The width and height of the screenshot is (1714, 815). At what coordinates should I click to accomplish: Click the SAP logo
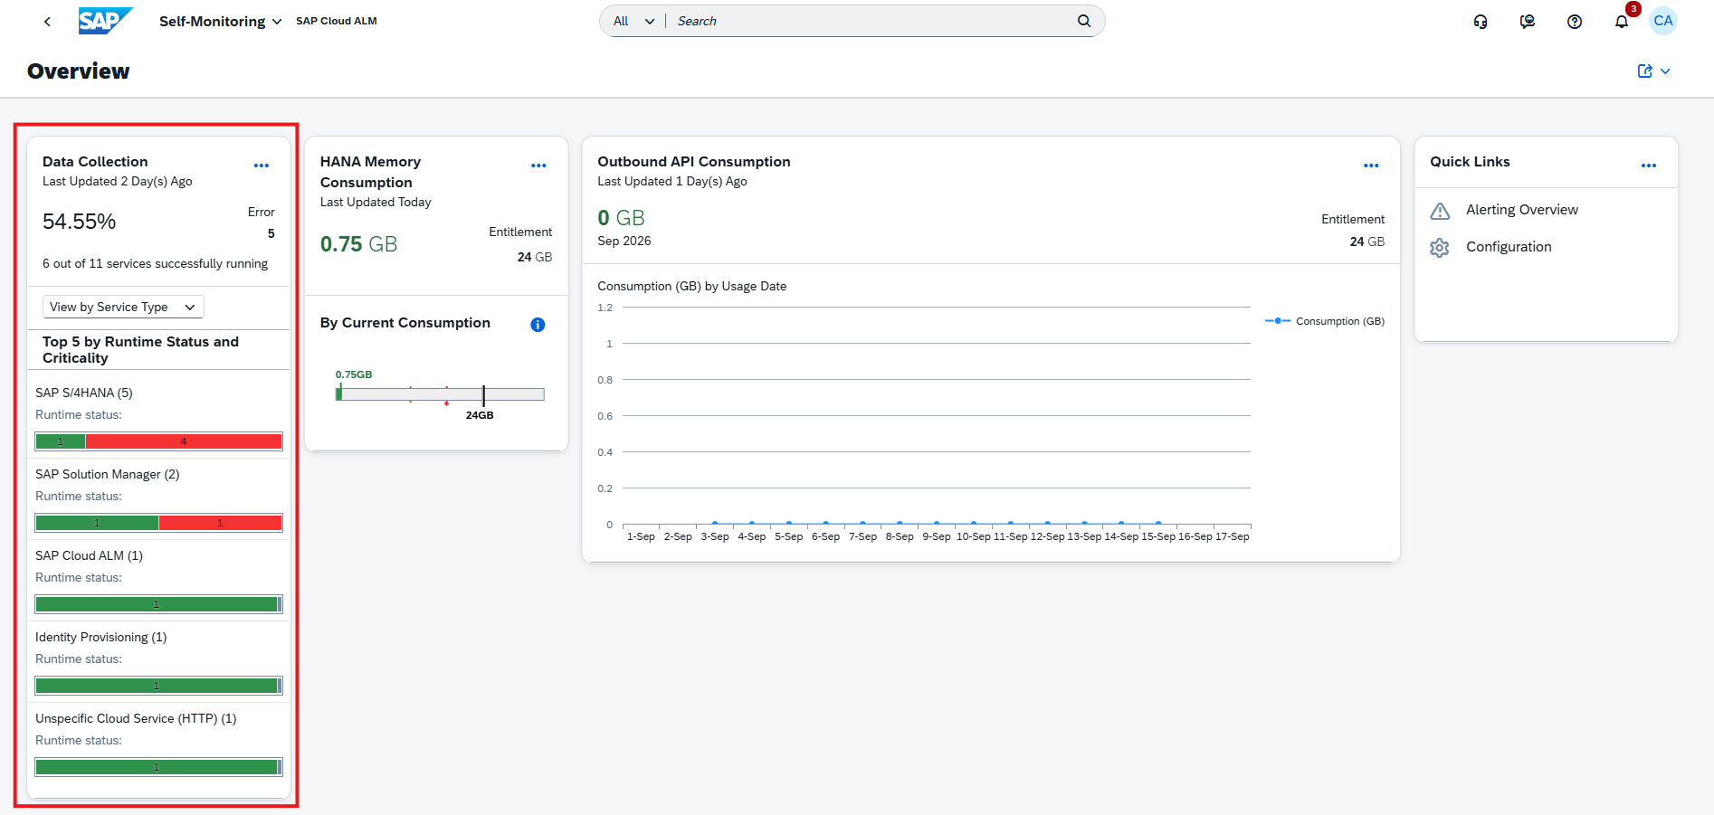pos(106,21)
